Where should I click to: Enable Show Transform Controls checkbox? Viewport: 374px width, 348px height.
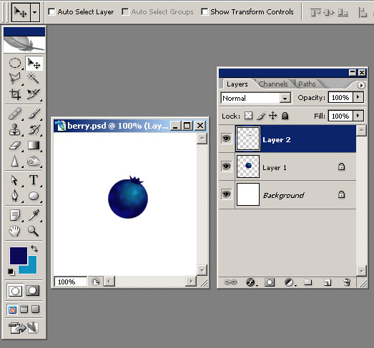click(x=205, y=11)
